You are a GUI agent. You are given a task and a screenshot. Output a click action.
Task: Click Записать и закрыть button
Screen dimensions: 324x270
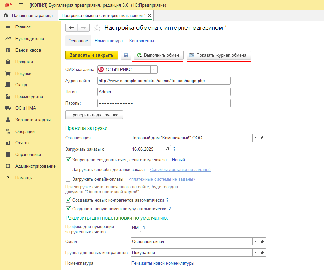tap(92, 55)
